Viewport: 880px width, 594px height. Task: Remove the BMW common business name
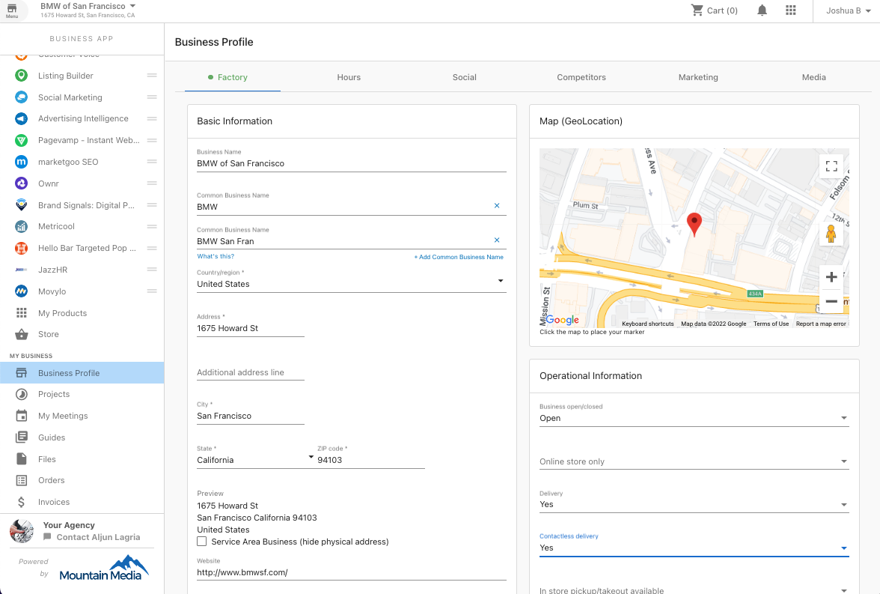(497, 206)
